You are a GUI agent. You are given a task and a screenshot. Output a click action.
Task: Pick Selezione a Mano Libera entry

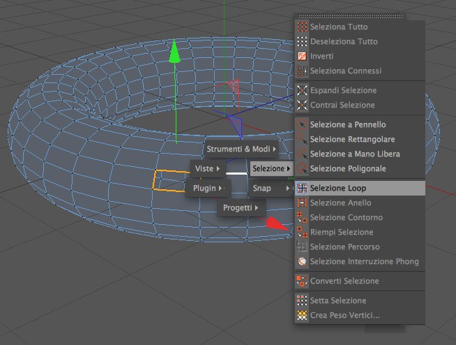click(360, 154)
